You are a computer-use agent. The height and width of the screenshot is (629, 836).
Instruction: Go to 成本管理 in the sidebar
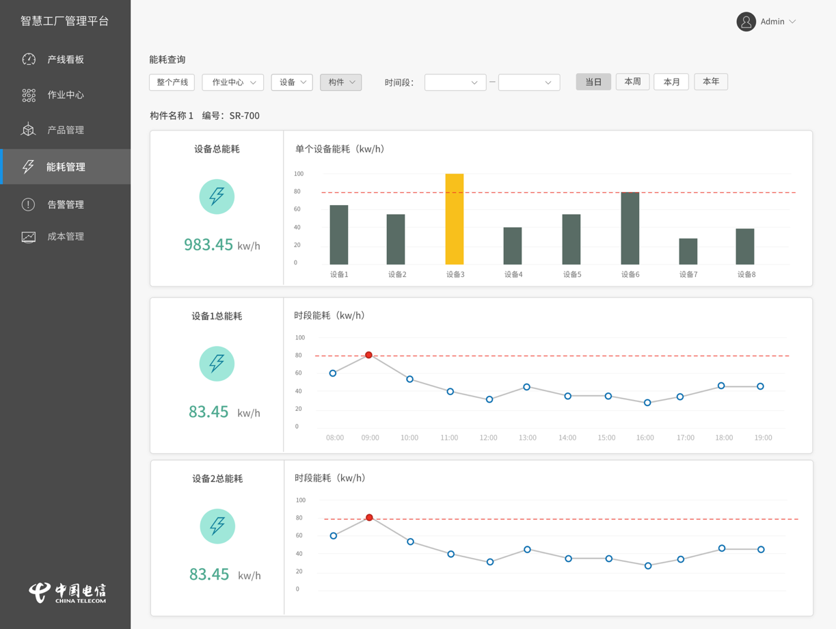66,237
